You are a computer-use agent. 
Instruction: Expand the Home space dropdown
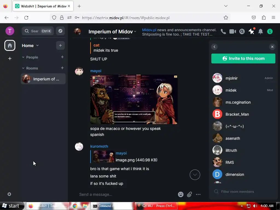tap(37, 46)
